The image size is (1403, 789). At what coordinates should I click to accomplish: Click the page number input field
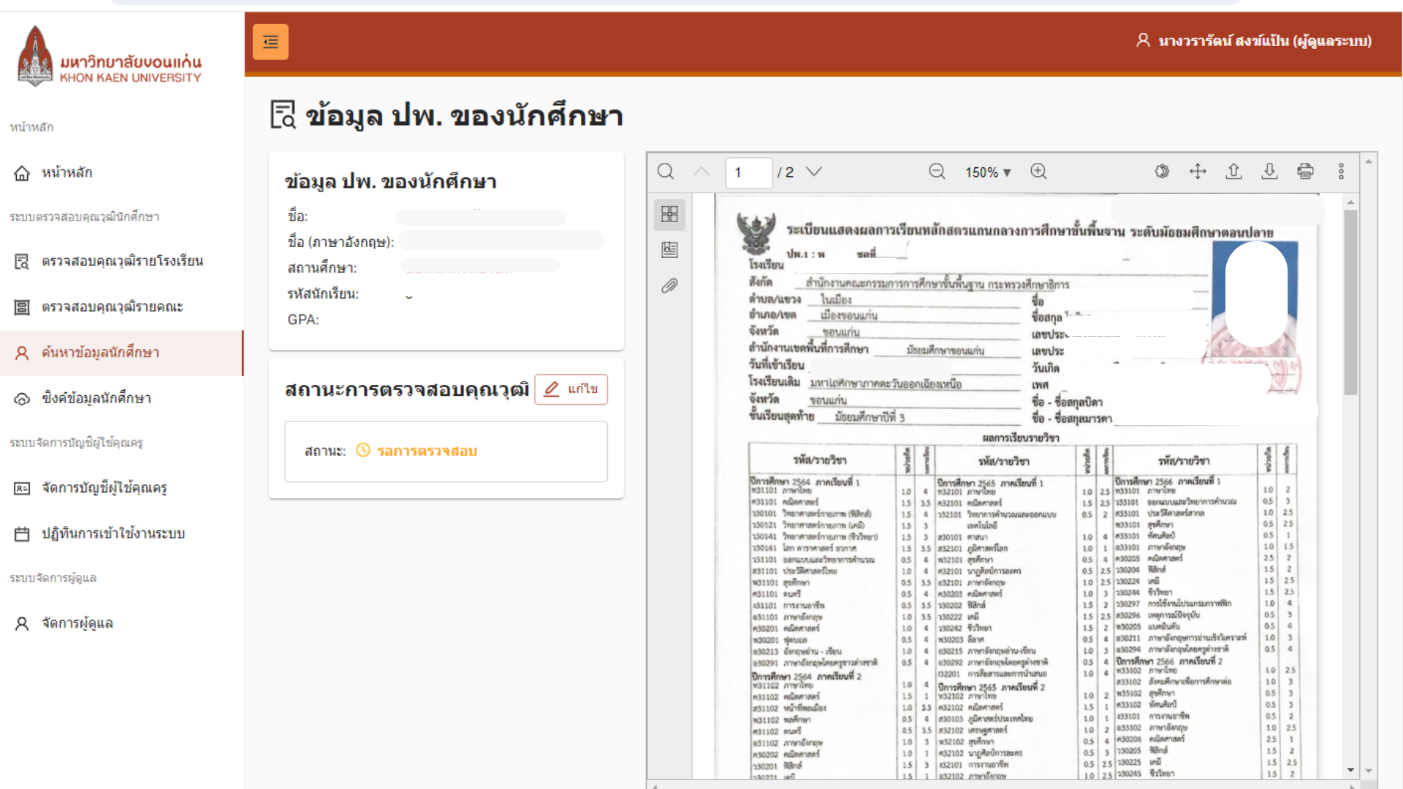(x=749, y=172)
